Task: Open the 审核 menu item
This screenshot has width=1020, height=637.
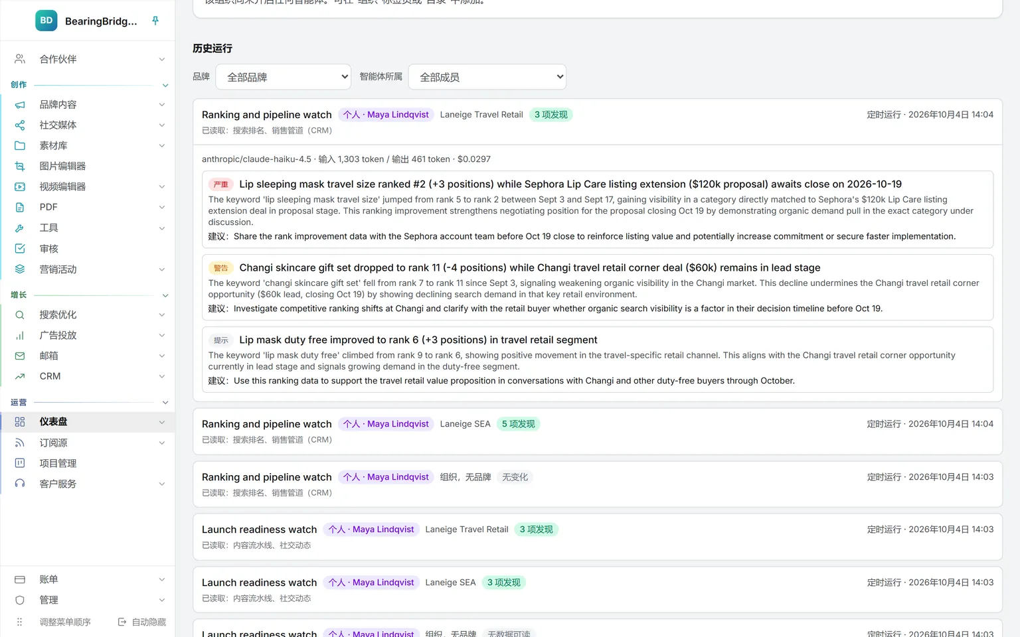Action: 88,249
